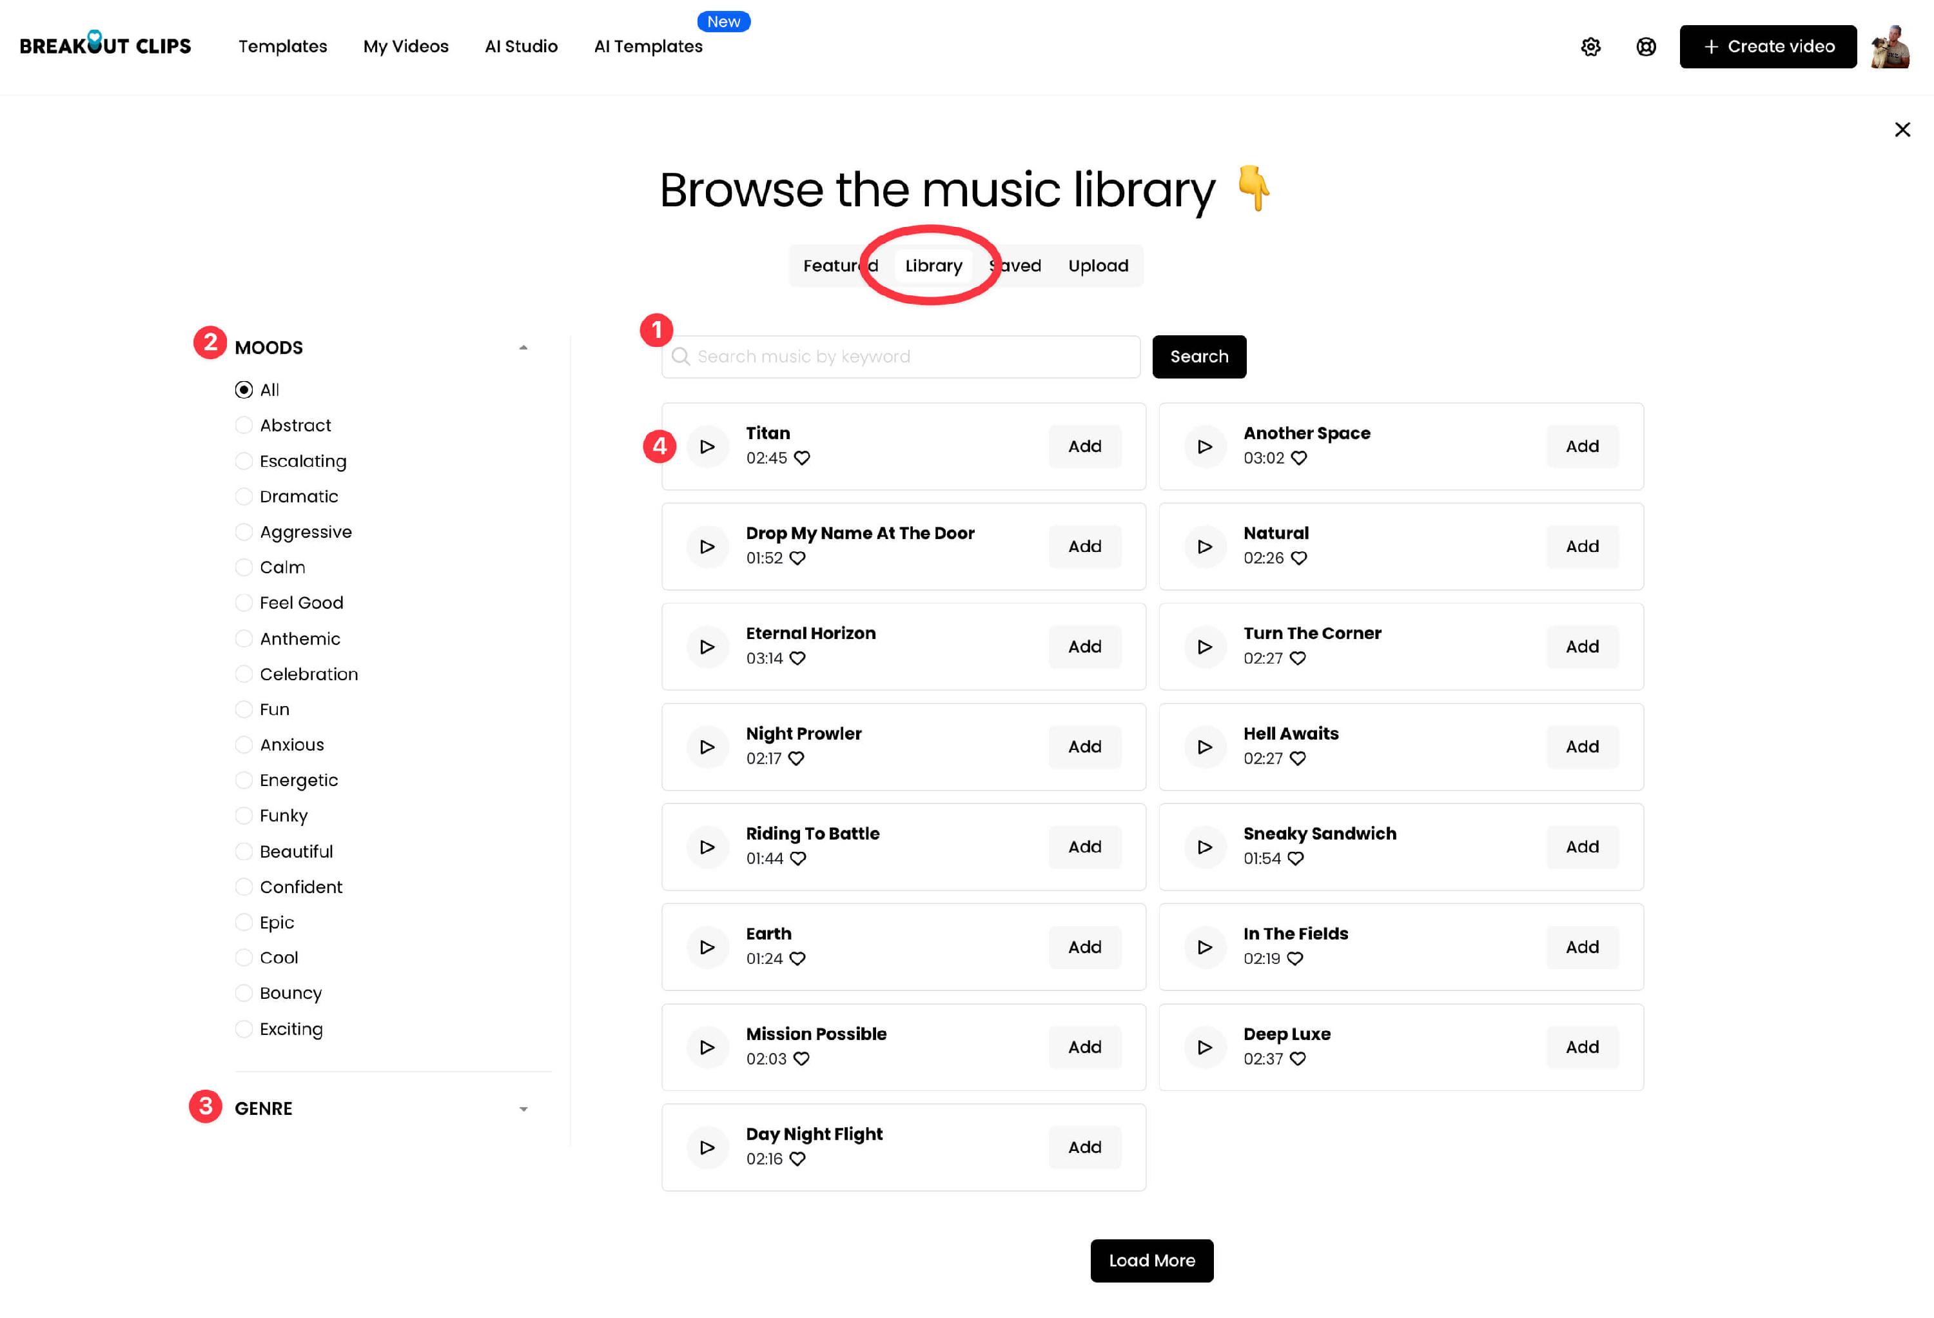Open the settings gear icon
Screen dimensions: 1934x1318
tap(1590, 46)
